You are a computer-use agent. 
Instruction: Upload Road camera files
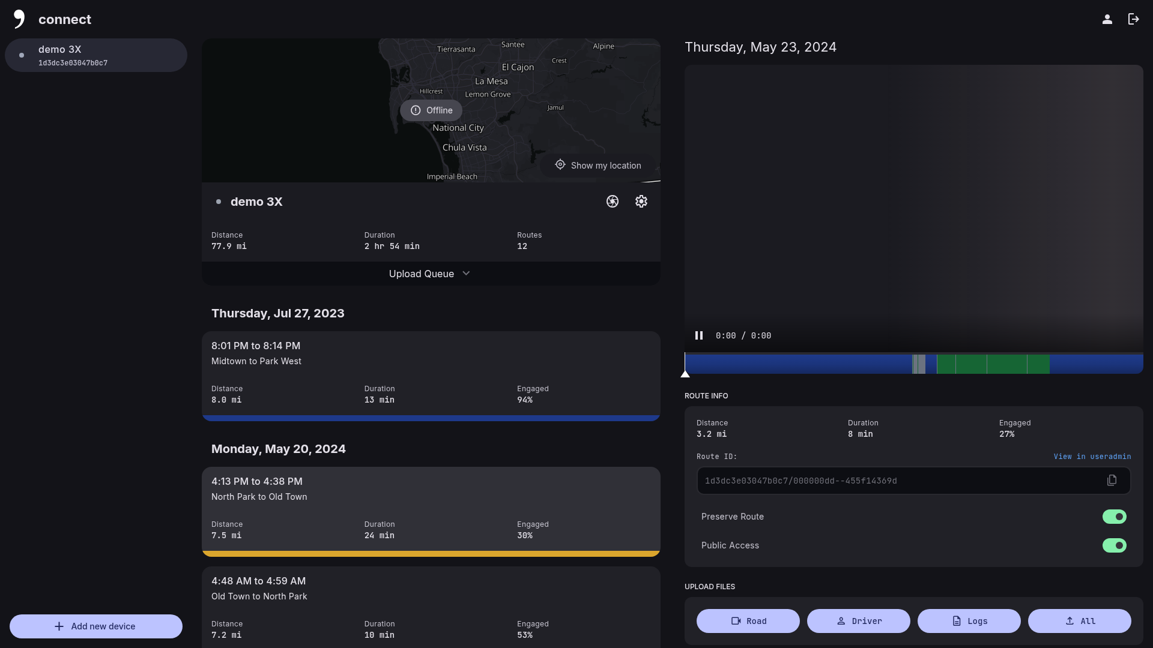748,621
